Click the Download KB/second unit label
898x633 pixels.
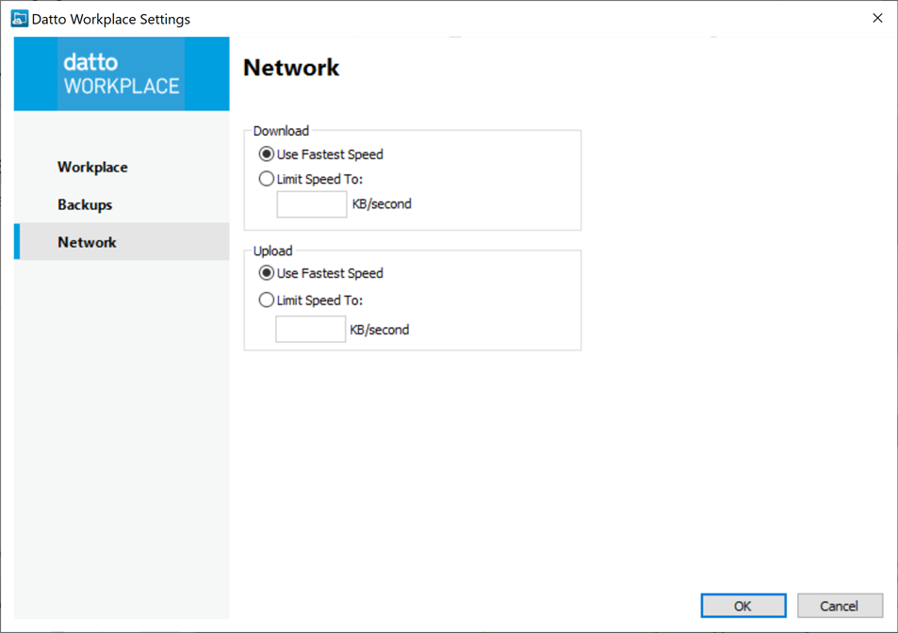(382, 204)
